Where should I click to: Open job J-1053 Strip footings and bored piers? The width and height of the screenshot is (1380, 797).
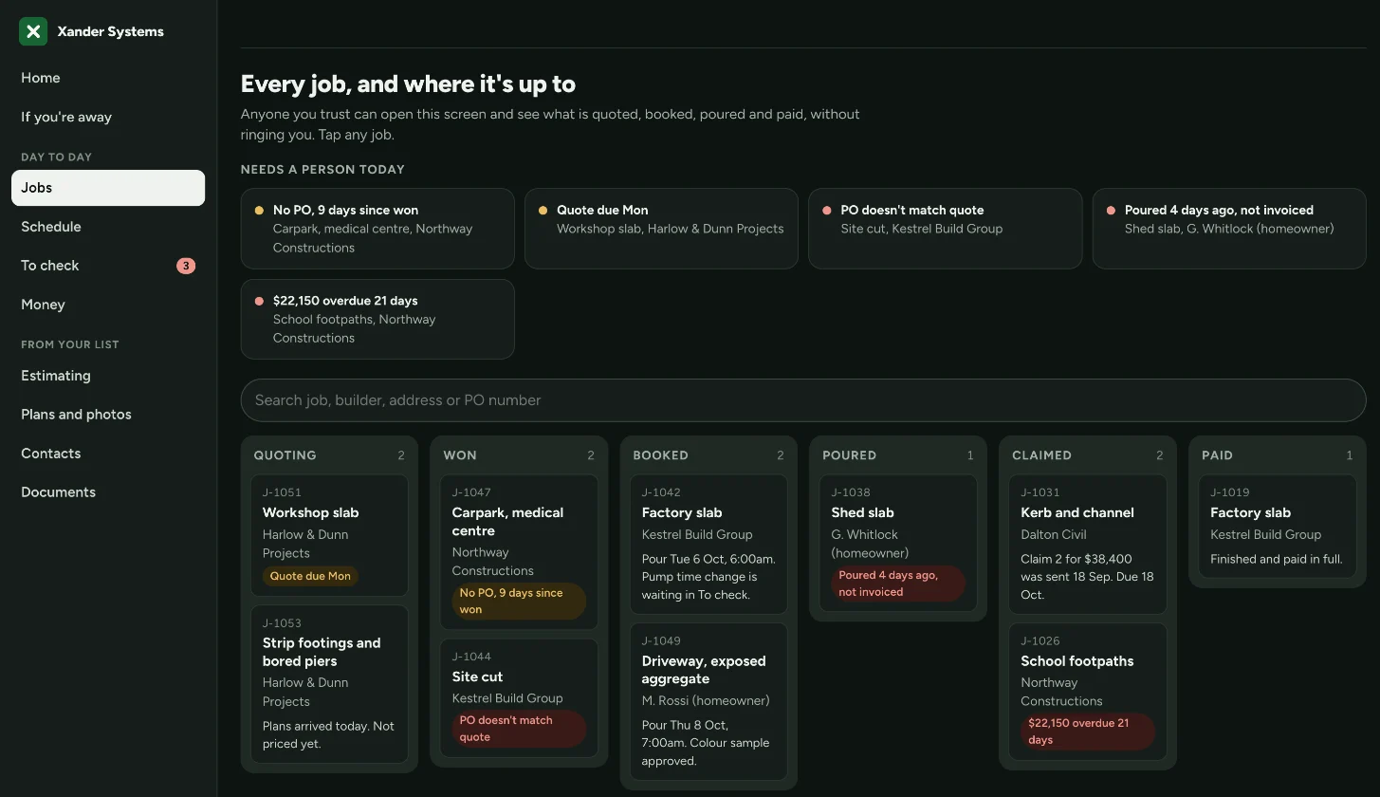(329, 685)
